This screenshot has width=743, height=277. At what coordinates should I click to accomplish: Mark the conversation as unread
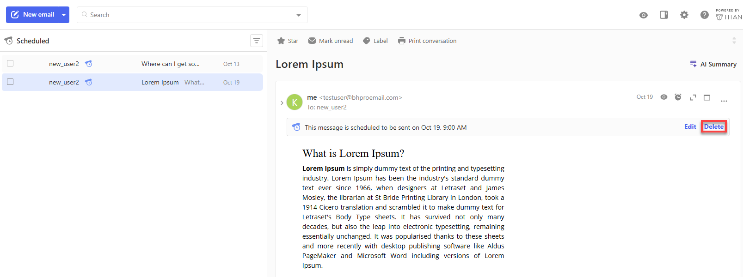tap(331, 41)
